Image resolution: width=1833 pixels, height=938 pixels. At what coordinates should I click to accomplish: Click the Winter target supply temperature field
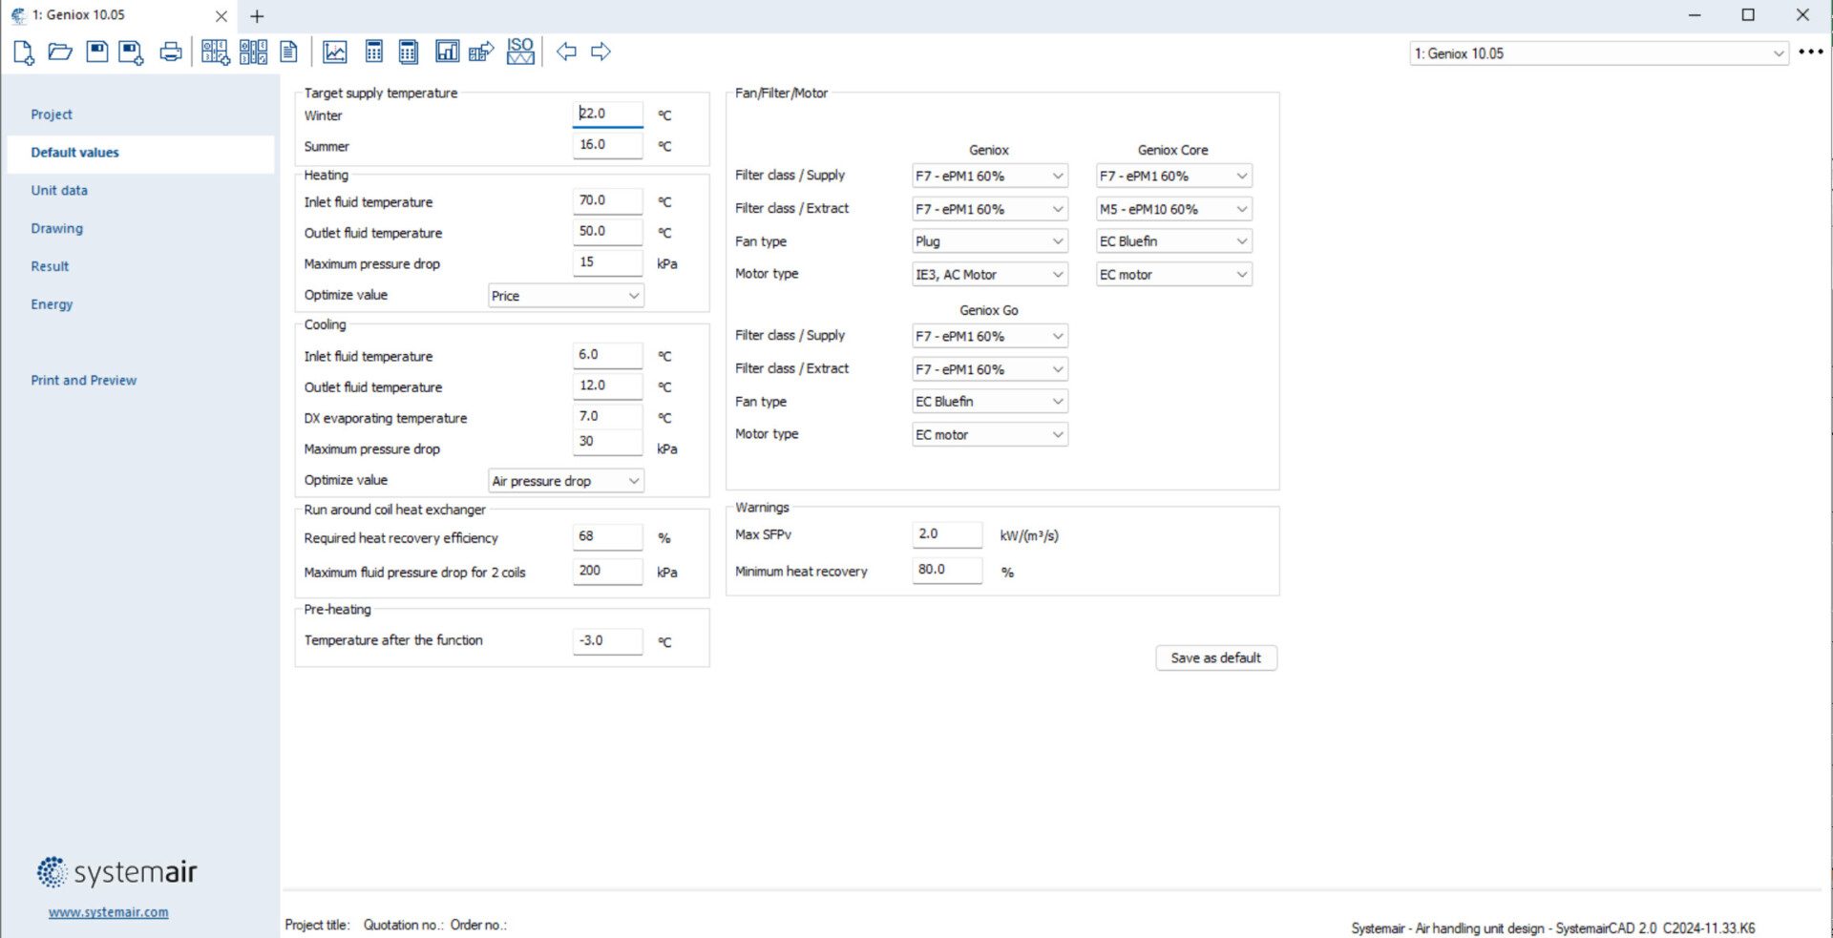point(607,115)
